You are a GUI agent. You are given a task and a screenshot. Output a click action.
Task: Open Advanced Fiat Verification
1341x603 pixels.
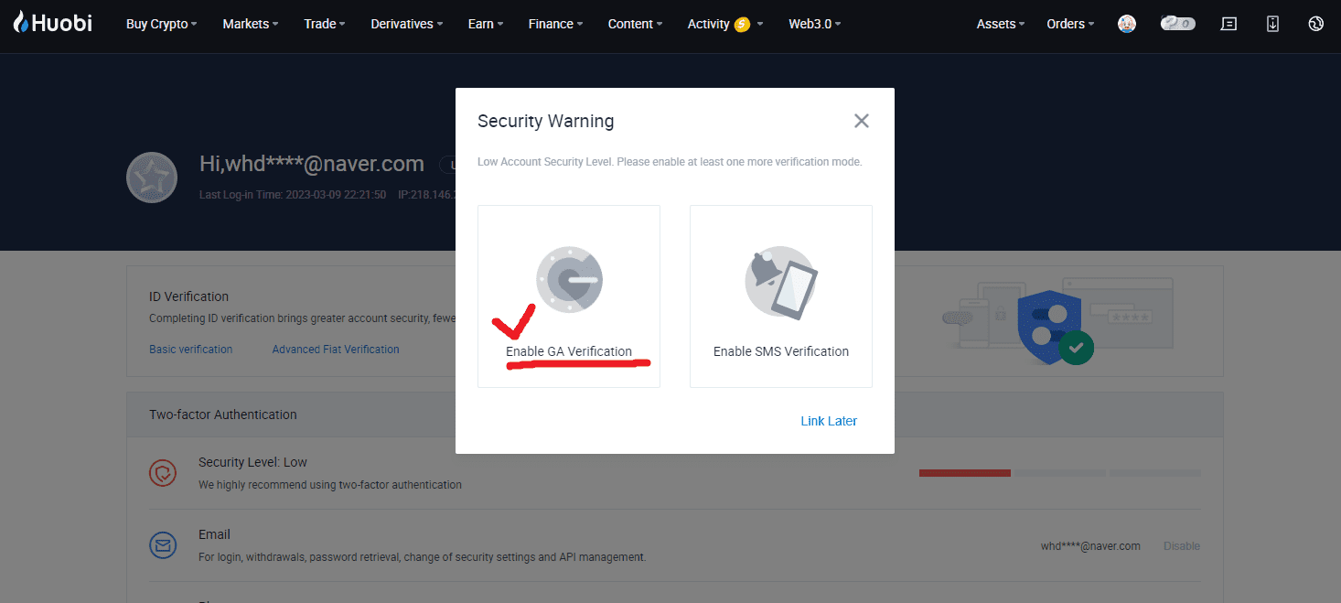(335, 349)
